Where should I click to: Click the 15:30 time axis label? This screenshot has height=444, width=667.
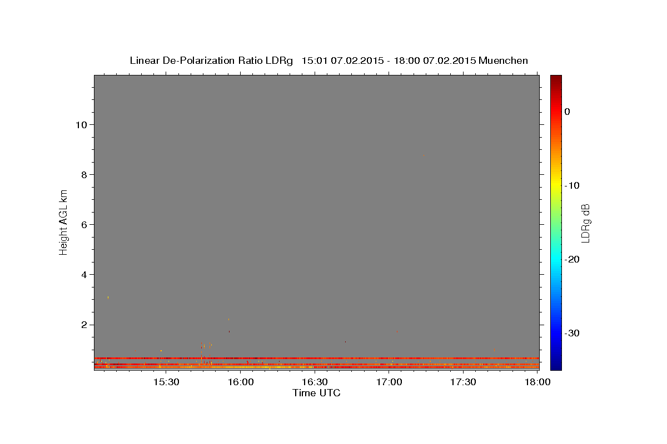166,382
